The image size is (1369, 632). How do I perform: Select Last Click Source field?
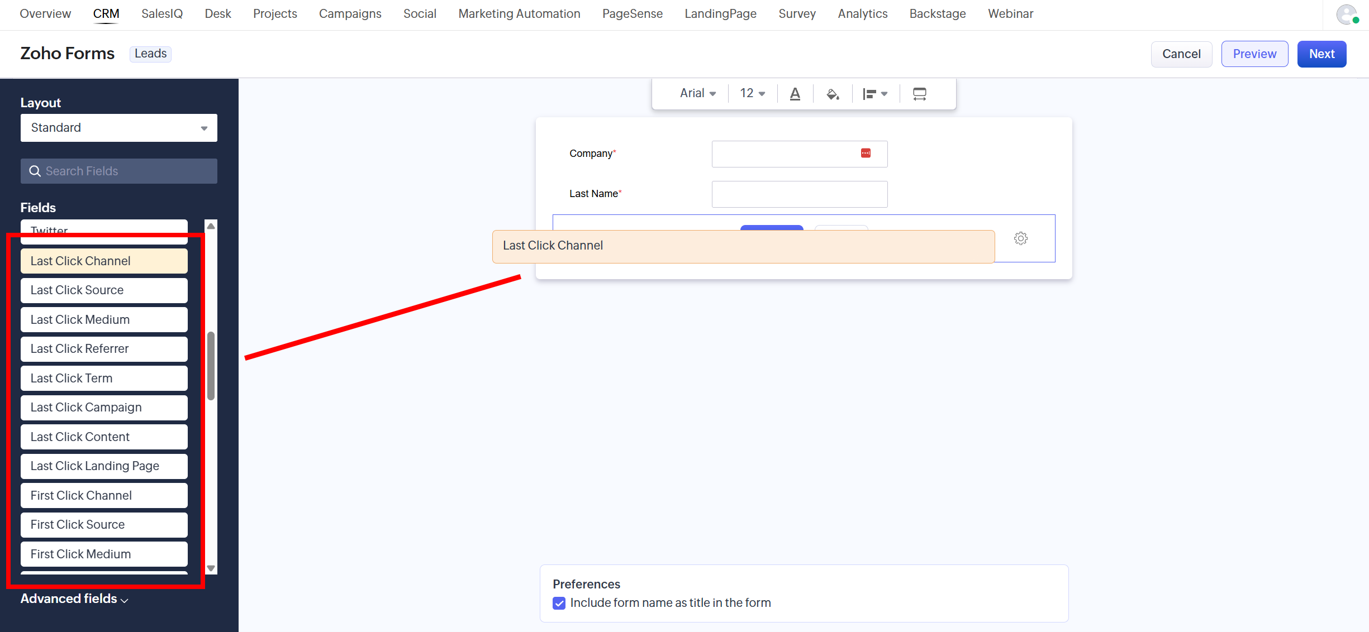pyautogui.click(x=104, y=290)
